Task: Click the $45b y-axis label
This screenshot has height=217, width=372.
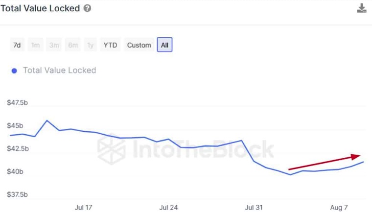Action: pos(15,125)
